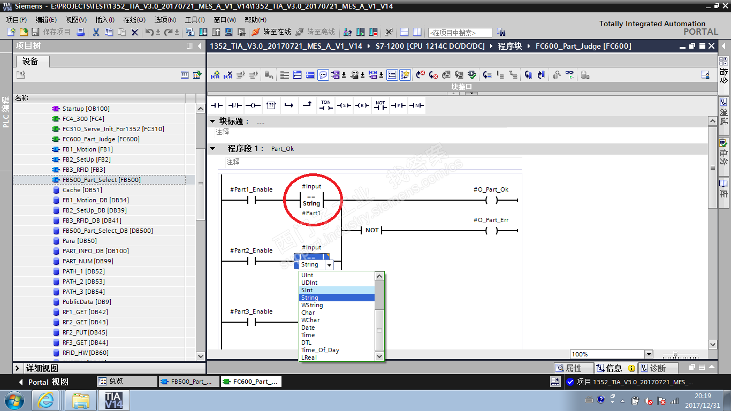The width and height of the screenshot is (731, 411).
Task: Collapse the project tree panel arrow
Action: [200, 46]
